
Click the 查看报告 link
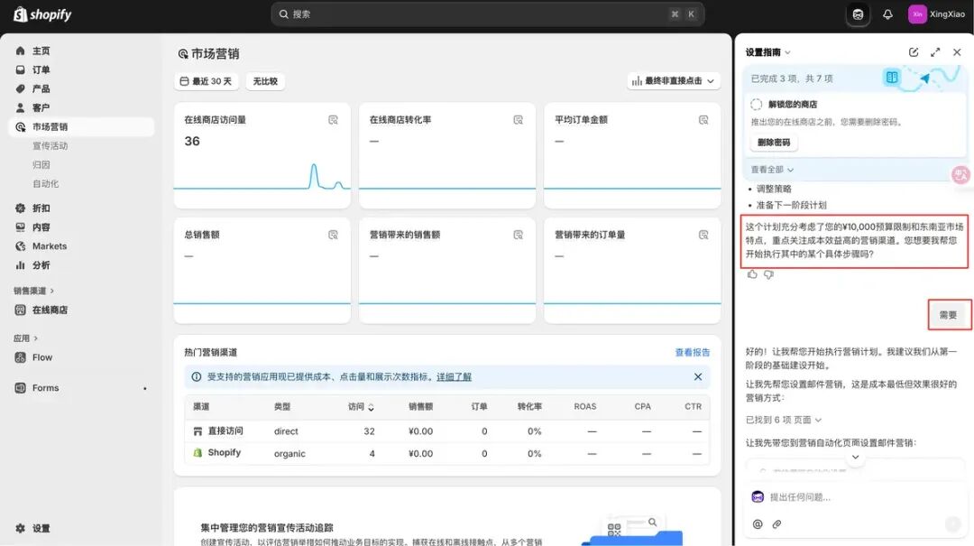pos(692,352)
